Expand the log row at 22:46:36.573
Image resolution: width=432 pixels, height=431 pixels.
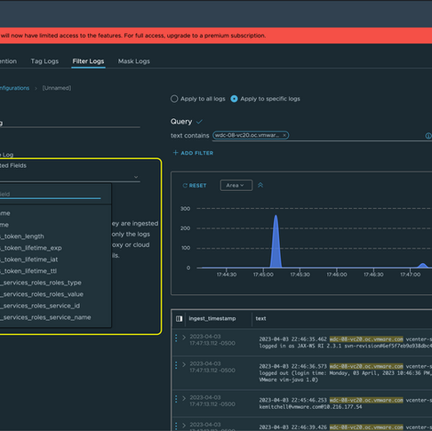click(184, 364)
